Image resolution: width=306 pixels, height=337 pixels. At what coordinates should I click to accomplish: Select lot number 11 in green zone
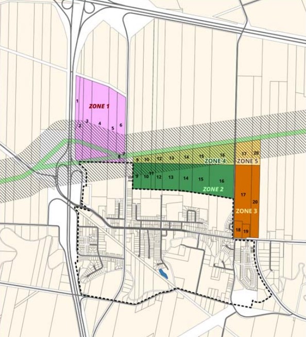pos(151,173)
